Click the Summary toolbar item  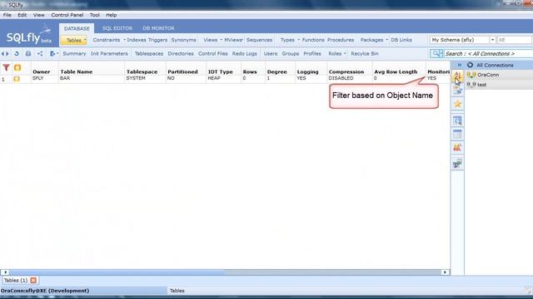(74, 53)
